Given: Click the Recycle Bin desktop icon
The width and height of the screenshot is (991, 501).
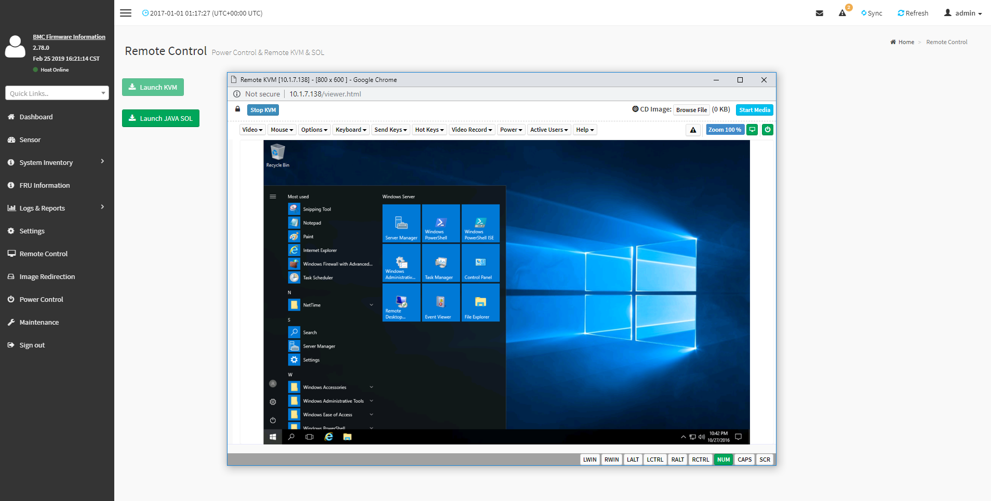Looking at the screenshot, I should coord(278,155).
